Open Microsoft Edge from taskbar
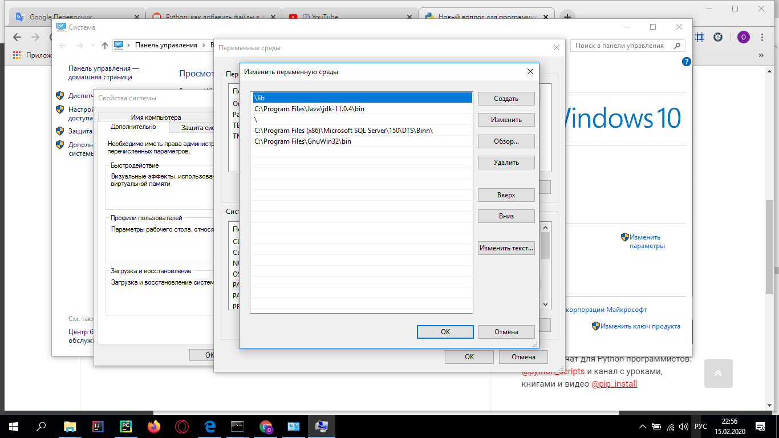779x438 pixels. pyautogui.click(x=209, y=426)
